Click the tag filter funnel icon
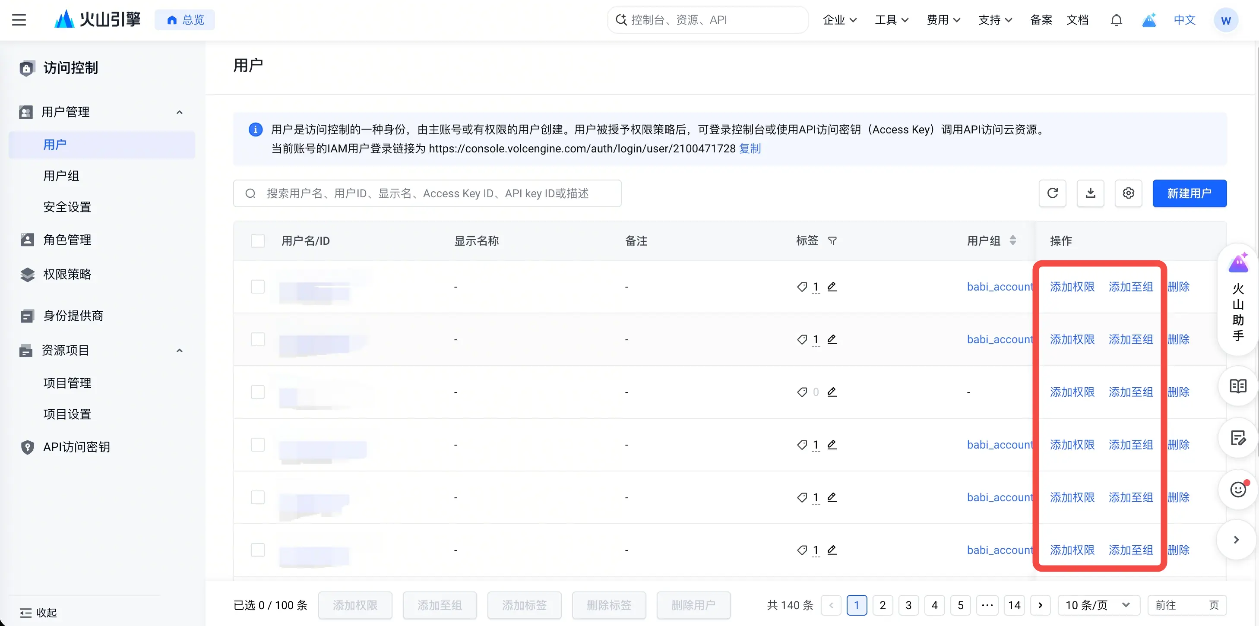This screenshot has height=626, width=1259. tap(832, 240)
